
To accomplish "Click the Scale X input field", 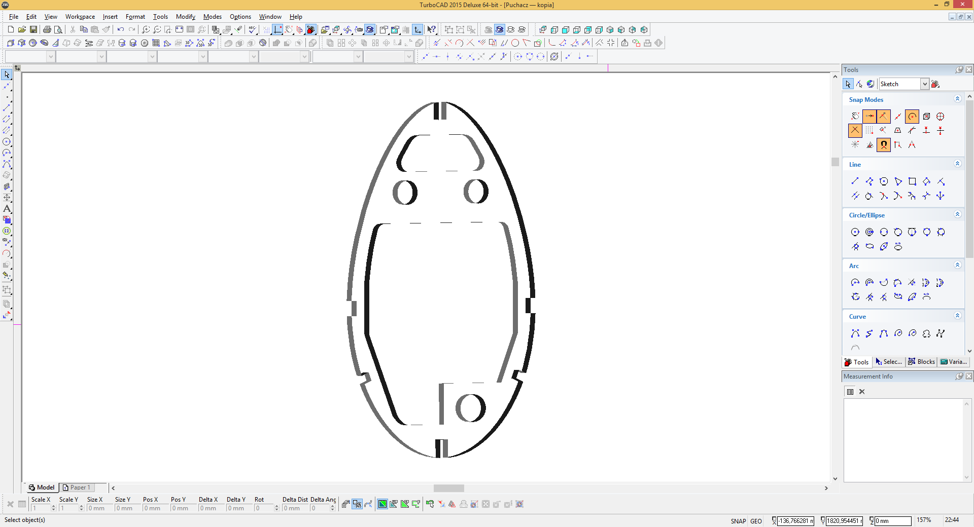I will (x=41, y=508).
